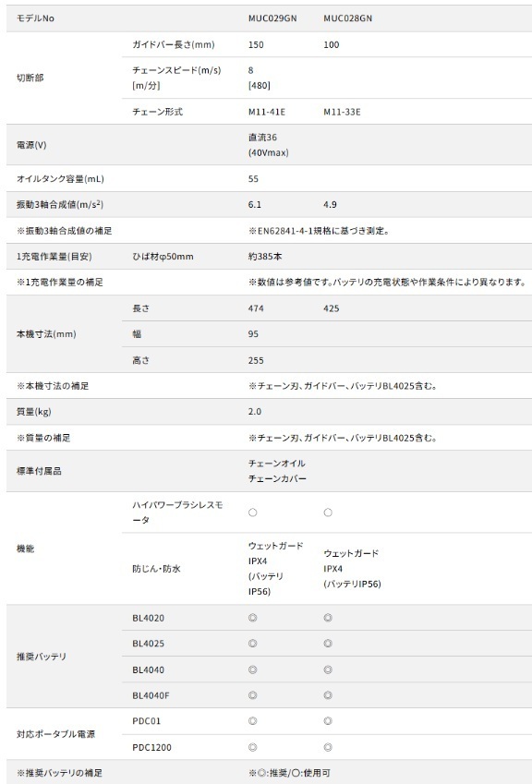Select length value 474
Viewport: 532px width, 784px height.
[256, 308]
